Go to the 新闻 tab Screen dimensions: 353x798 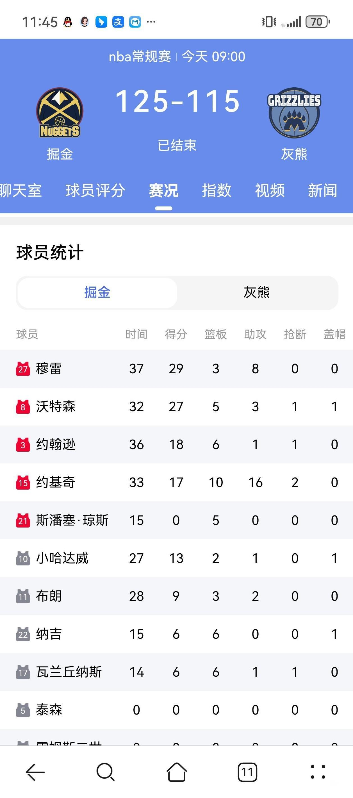tap(322, 190)
